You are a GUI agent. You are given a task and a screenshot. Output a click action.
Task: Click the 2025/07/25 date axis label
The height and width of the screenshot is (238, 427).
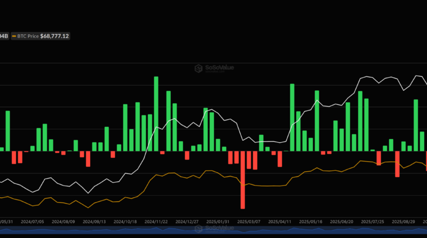pyautogui.click(x=372, y=220)
